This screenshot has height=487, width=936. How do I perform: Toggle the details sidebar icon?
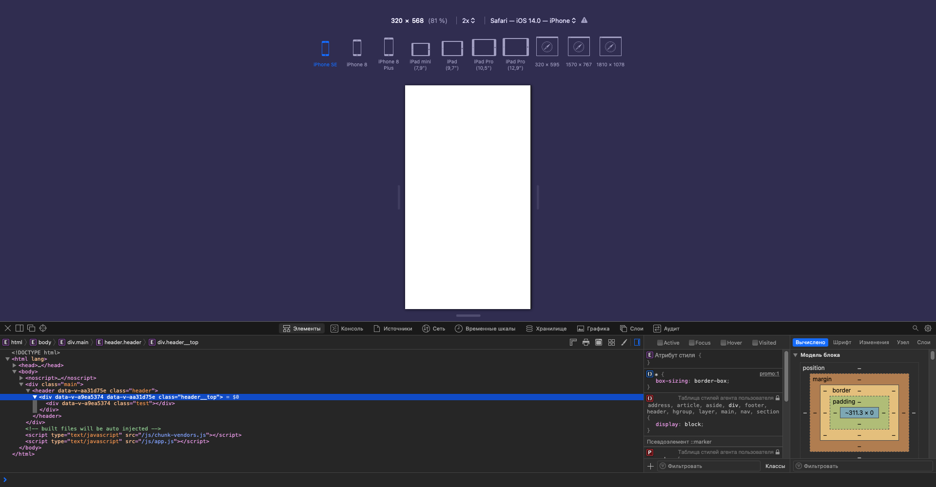point(637,342)
